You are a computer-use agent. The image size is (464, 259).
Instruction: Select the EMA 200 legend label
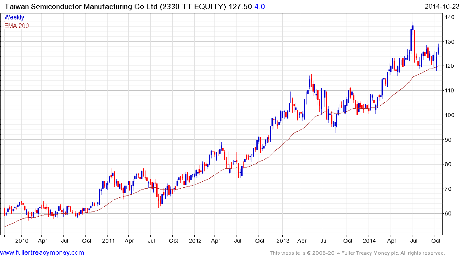16,26
